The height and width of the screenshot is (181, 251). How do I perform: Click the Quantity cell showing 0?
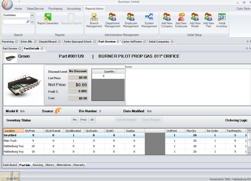104,76
